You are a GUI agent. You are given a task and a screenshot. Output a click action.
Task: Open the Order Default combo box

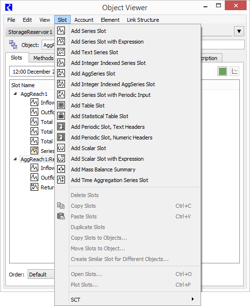41,274
